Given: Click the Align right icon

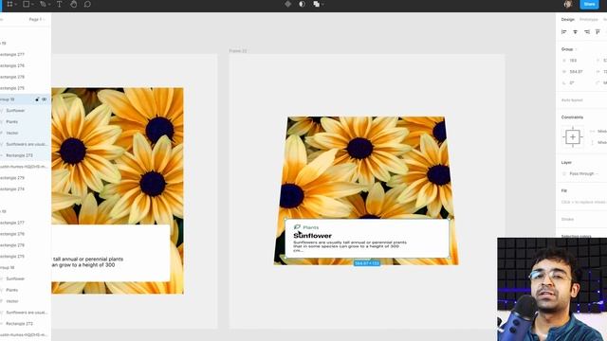Looking at the screenshot, I should tap(587, 32).
